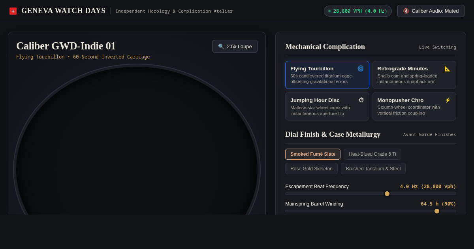Viewport: 474px width, 249px height.
Task: Click the Swiss cross logo icon
Action: 13,11
